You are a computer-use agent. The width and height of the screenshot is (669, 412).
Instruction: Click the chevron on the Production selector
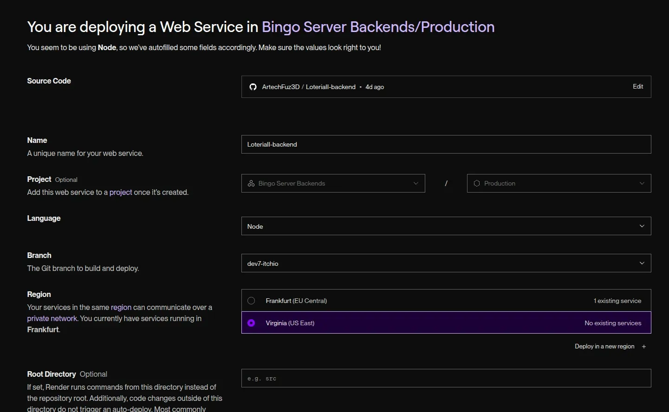tap(642, 183)
